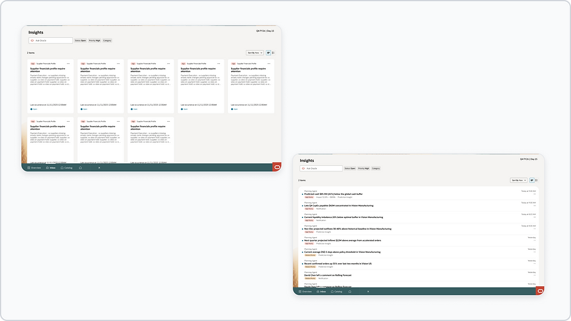This screenshot has width=571, height=321.
Task: Open Category filter in card-view window
Action: click(107, 41)
